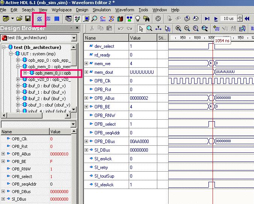Open the Search menu

[x=28, y=10]
